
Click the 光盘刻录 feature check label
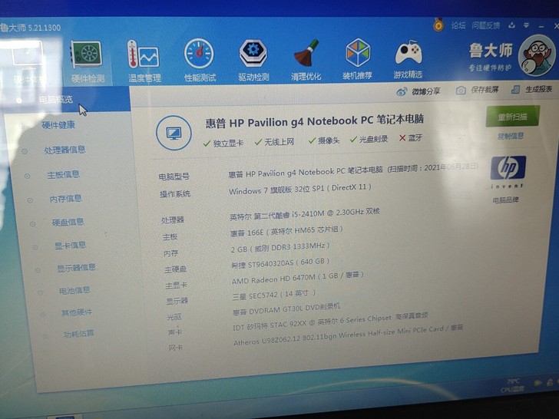coord(369,139)
